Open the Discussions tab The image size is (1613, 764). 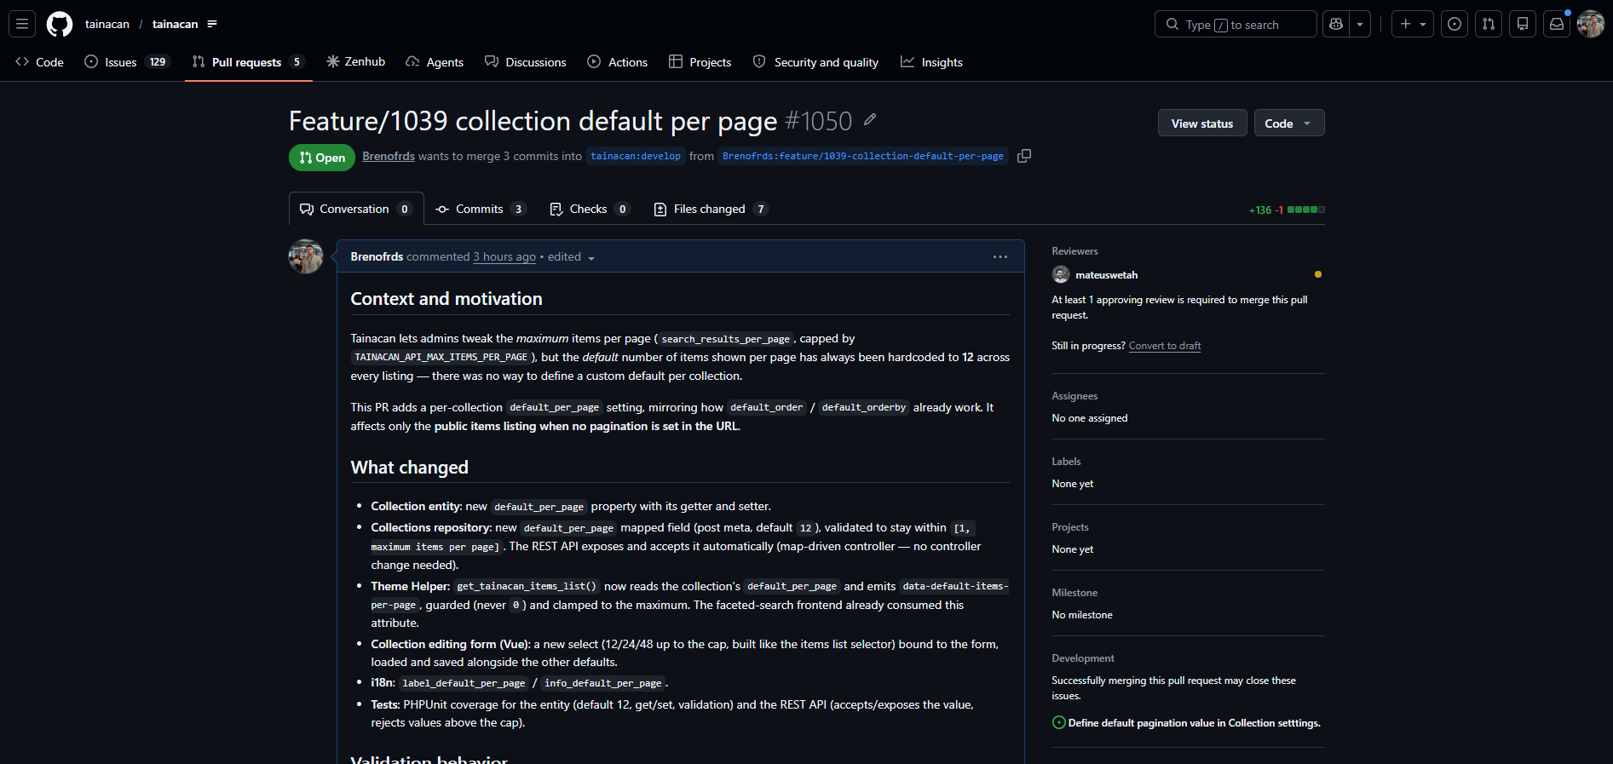[x=526, y=62]
